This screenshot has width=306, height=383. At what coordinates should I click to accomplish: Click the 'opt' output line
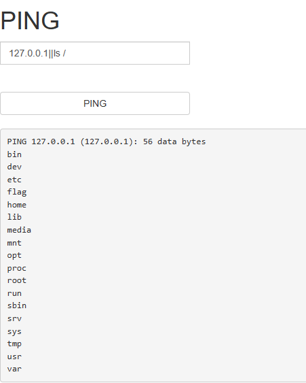click(14, 256)
